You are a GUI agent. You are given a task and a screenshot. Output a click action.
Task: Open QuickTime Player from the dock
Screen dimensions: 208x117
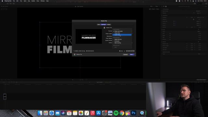pyautogui.click(x=142, y=113)
